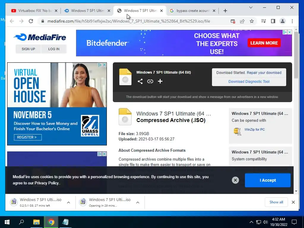Viewport: 304px width, 228px height.
Task: Open the volume speaker tray icon
Action: click(265, 222)
